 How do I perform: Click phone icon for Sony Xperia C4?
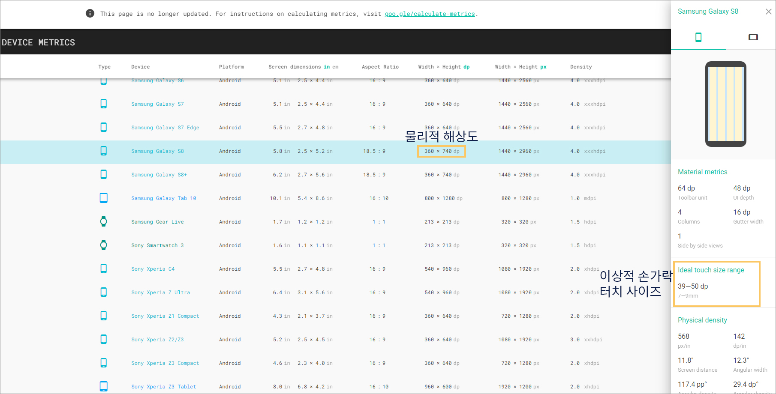pyautogui.click(x=103, y=269)
